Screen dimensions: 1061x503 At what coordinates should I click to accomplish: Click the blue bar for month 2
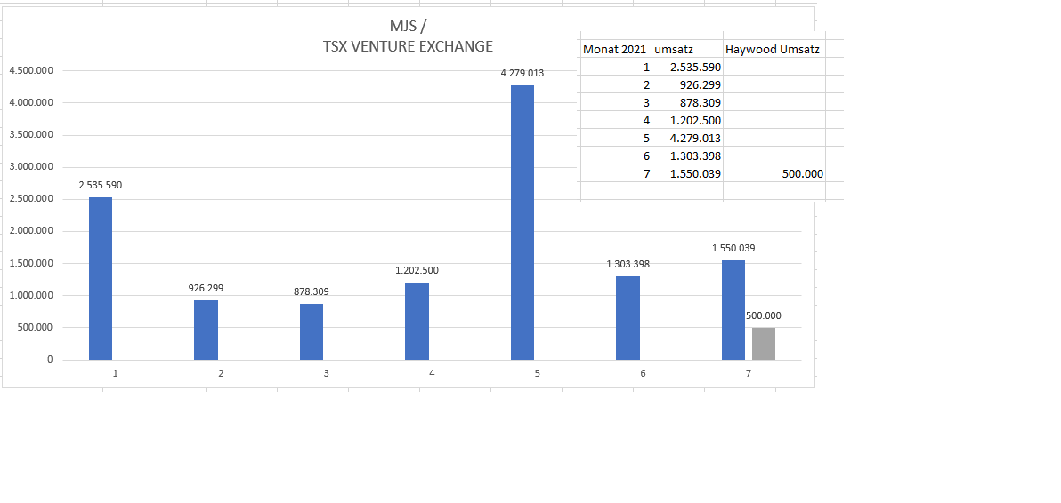tap(206, 331)
